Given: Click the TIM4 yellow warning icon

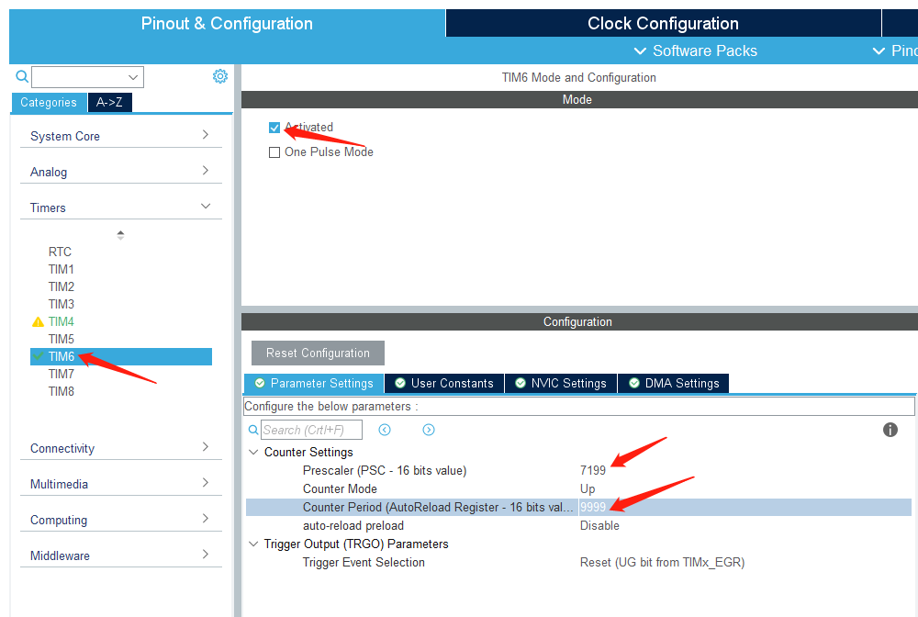Looking at the screenshot, I should coord(38,322).
